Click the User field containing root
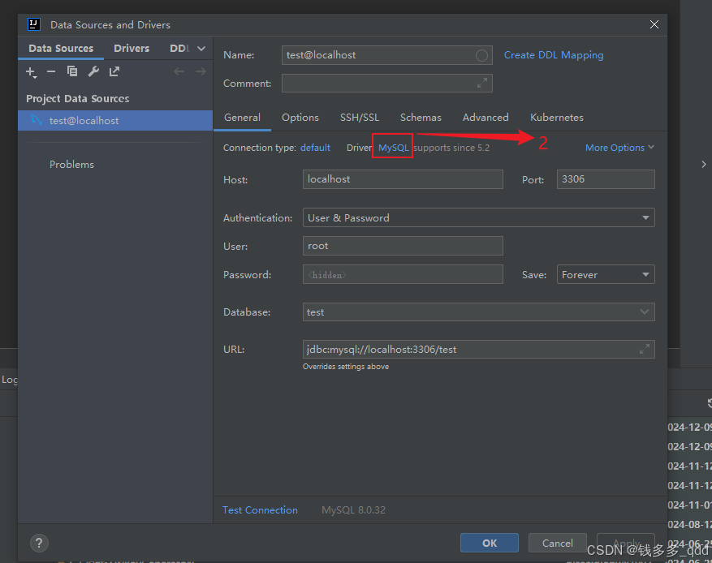 403,246
